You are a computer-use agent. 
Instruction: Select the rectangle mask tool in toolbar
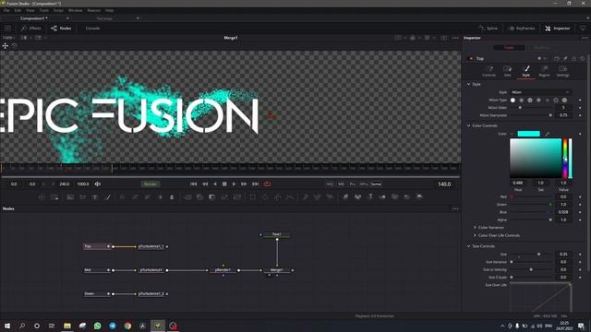[252, 196]
